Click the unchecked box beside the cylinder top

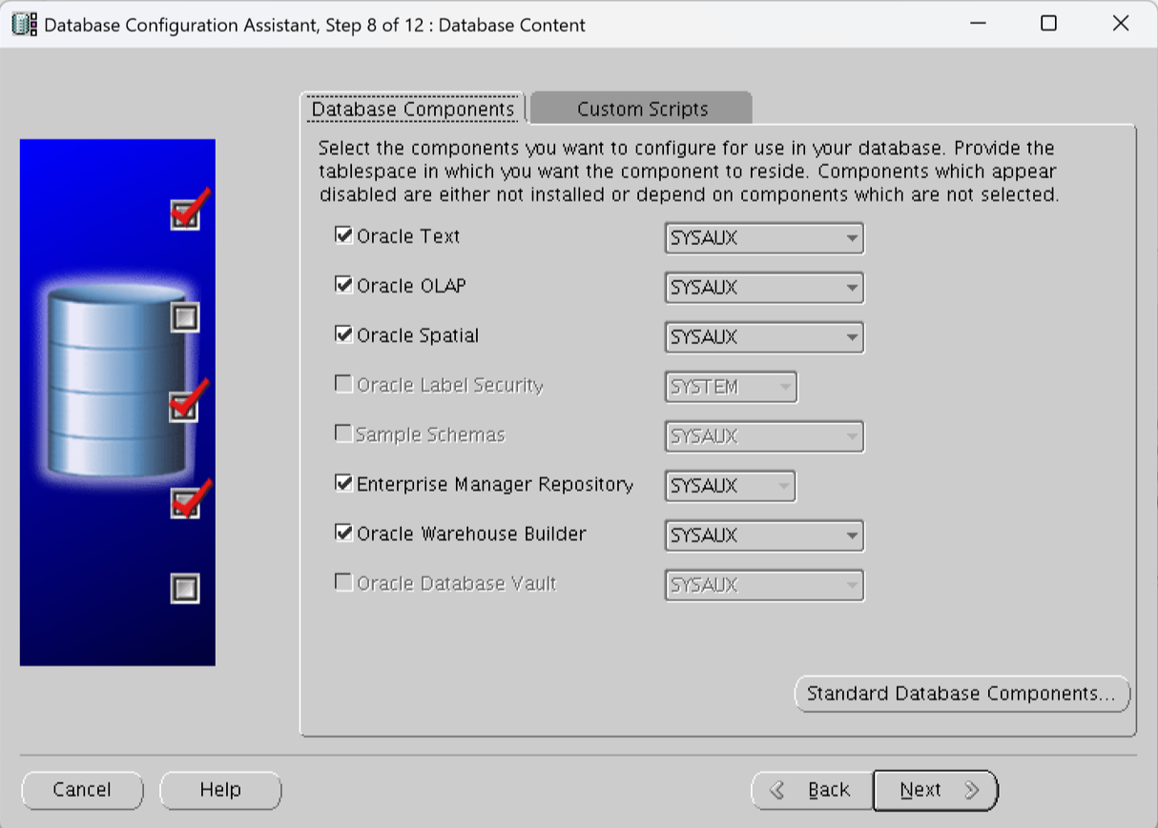click(x=184, y=317)
